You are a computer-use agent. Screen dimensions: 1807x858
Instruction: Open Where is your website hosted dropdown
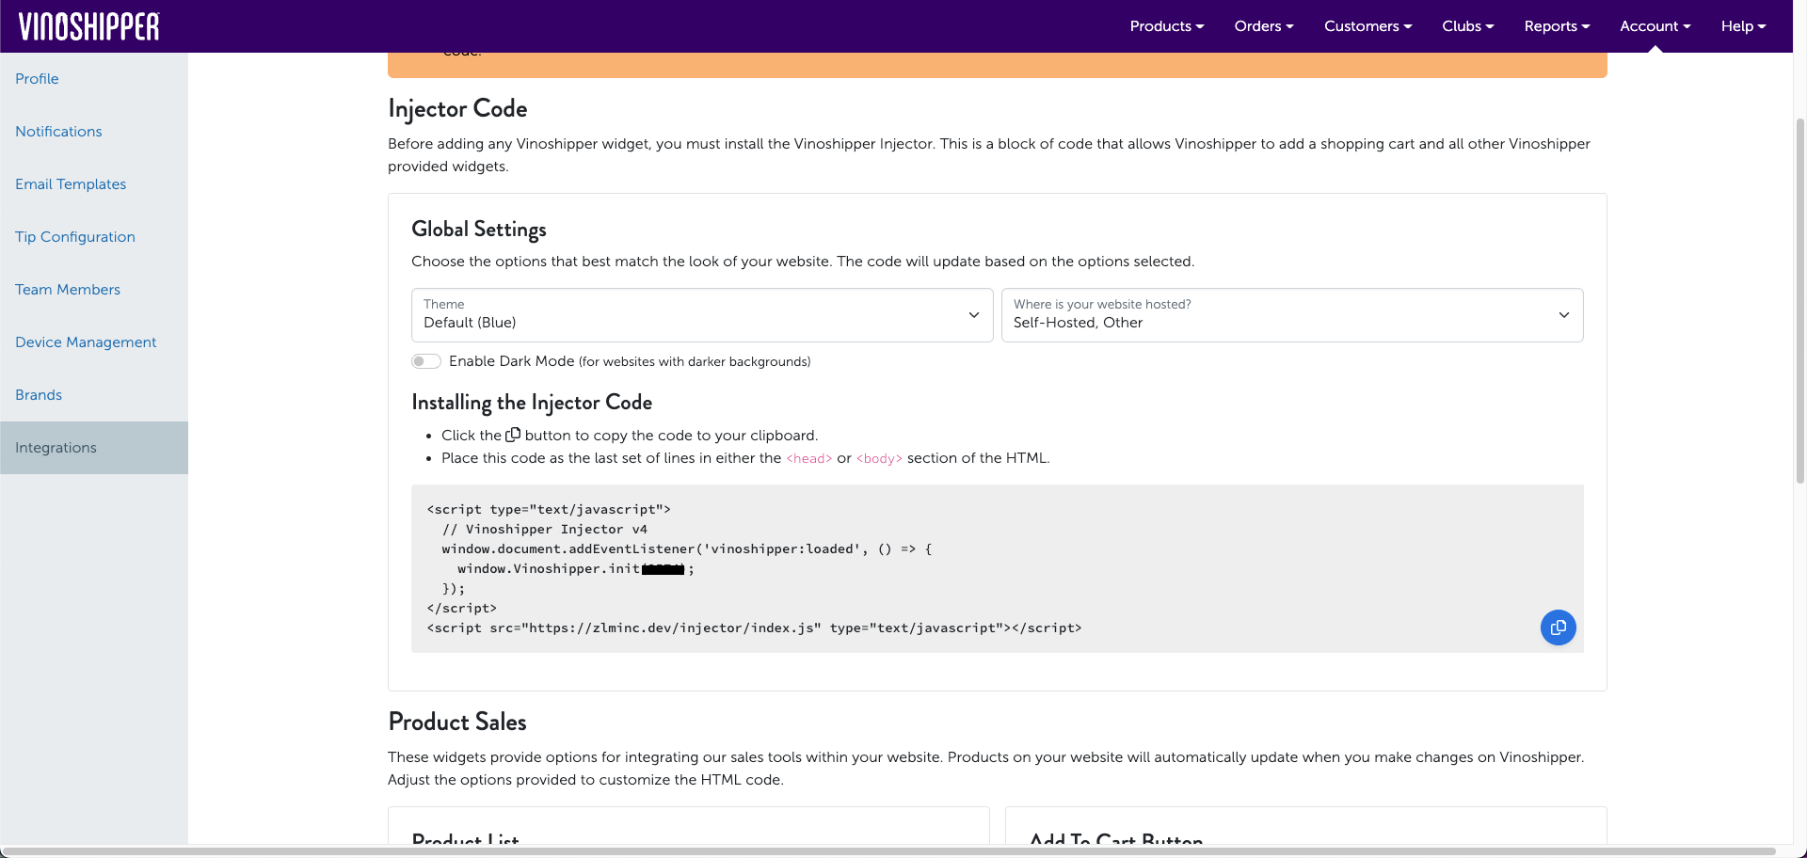pyautogui.click(x=1292, y=315)
